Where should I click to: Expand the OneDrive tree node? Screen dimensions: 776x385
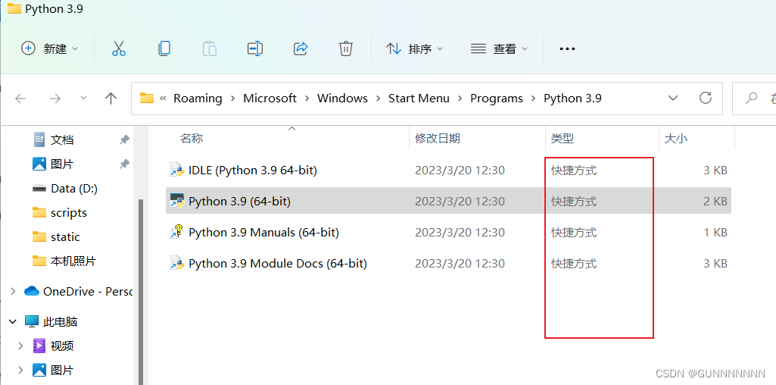(x=13, y=291)
